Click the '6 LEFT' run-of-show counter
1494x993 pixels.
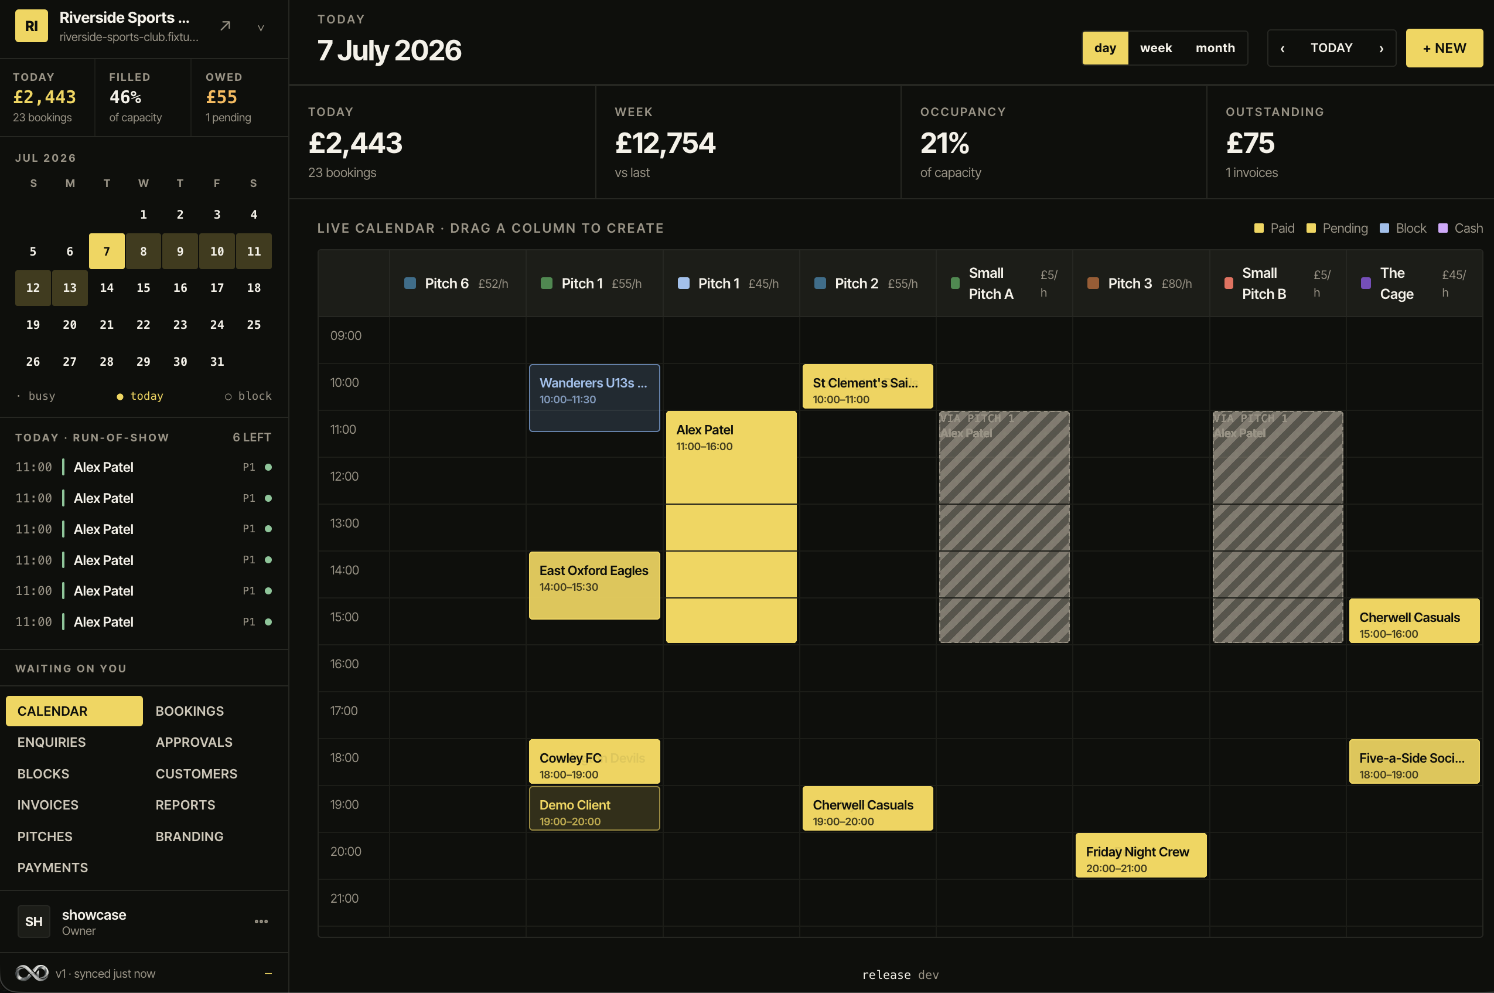coord(252,438)
